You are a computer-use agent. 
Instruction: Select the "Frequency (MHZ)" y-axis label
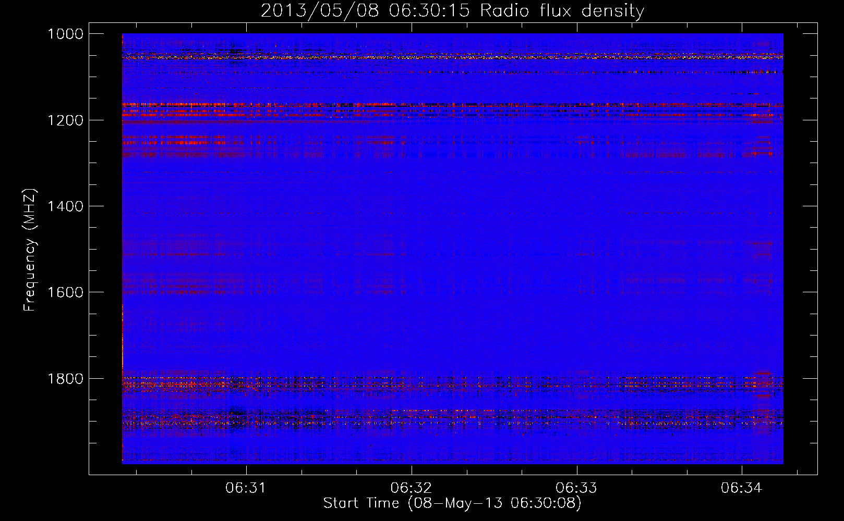point(30,250)
